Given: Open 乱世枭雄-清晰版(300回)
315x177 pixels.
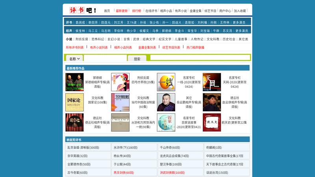Looking at the screenshot, I should coord(83,147).
